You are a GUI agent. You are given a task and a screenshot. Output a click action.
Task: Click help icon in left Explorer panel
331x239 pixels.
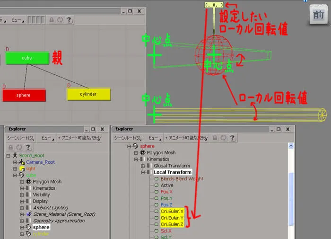[27, 147]
